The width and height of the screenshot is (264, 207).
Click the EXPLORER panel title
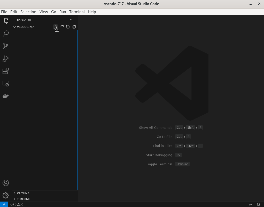[x=24, y=20]
